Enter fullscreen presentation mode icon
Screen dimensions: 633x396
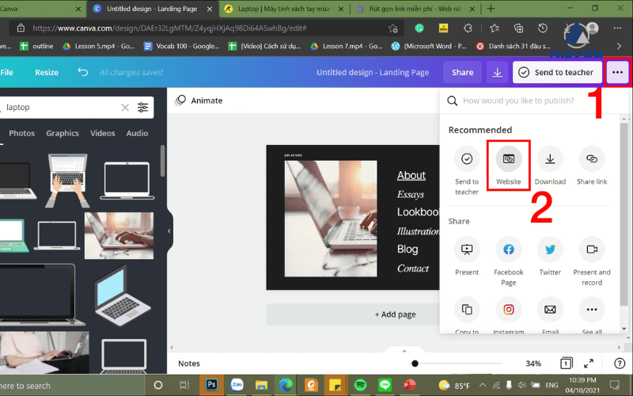(x=589, y=364)
